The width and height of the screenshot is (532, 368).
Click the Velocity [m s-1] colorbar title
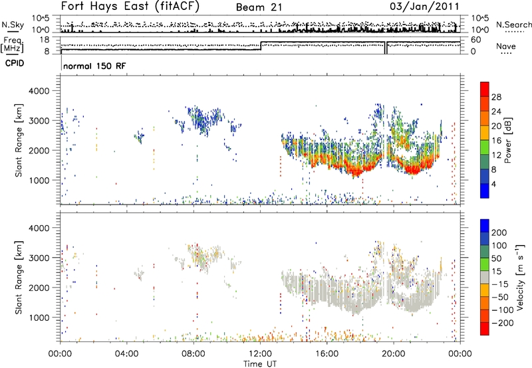(519, 277)
